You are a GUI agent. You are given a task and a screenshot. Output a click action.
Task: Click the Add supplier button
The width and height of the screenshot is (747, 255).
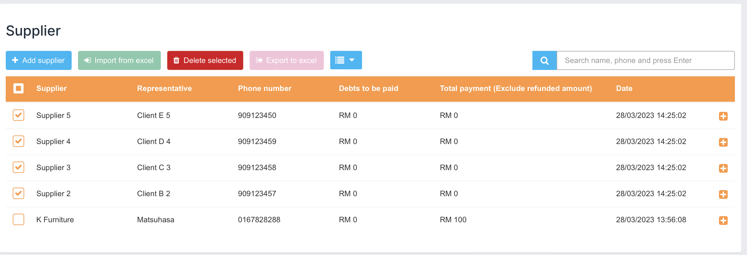point(39,60)
